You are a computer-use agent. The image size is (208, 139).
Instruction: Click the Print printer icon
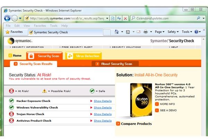pos(146,32)
